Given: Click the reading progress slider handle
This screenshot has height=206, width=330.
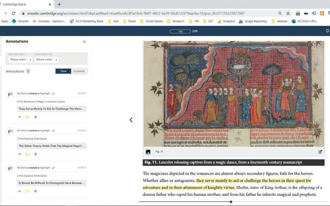Looking at the screenshot, I should pos(231,202).
